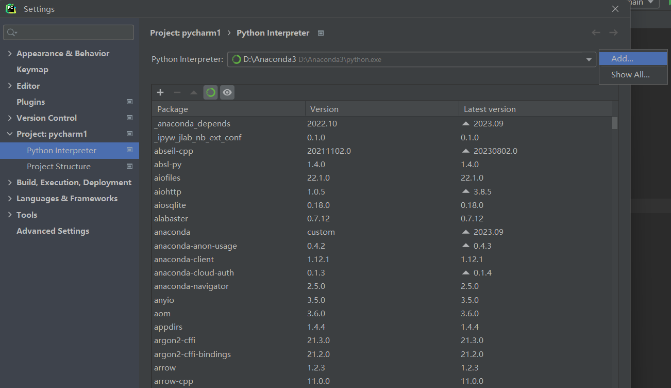Select the aiohttp package row
The image size is (671, 388).
tap(381, 191)
